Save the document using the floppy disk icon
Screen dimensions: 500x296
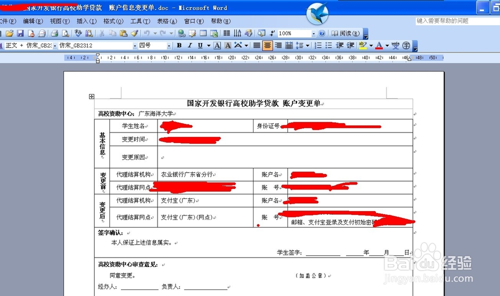20,33
